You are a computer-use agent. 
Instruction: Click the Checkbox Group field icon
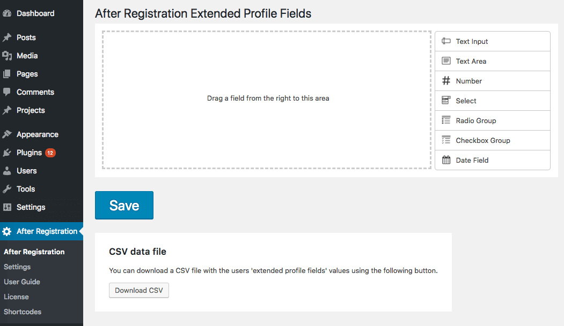click(x=446, y=140)
